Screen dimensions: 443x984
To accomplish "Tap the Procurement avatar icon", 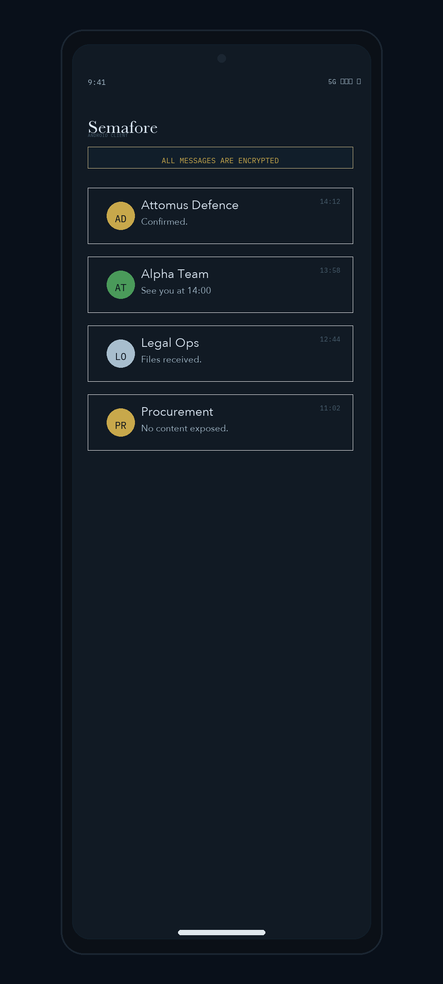I will point(120,422).
